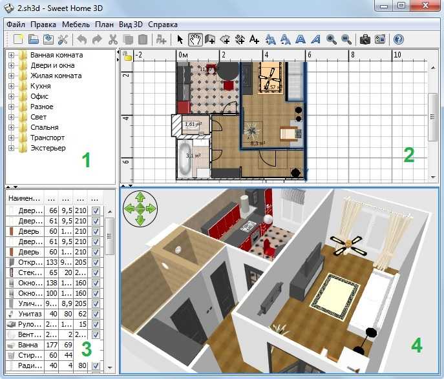The image size is (444, 379).
Task: Expand the Транспорт category
Action: (11, 138)
